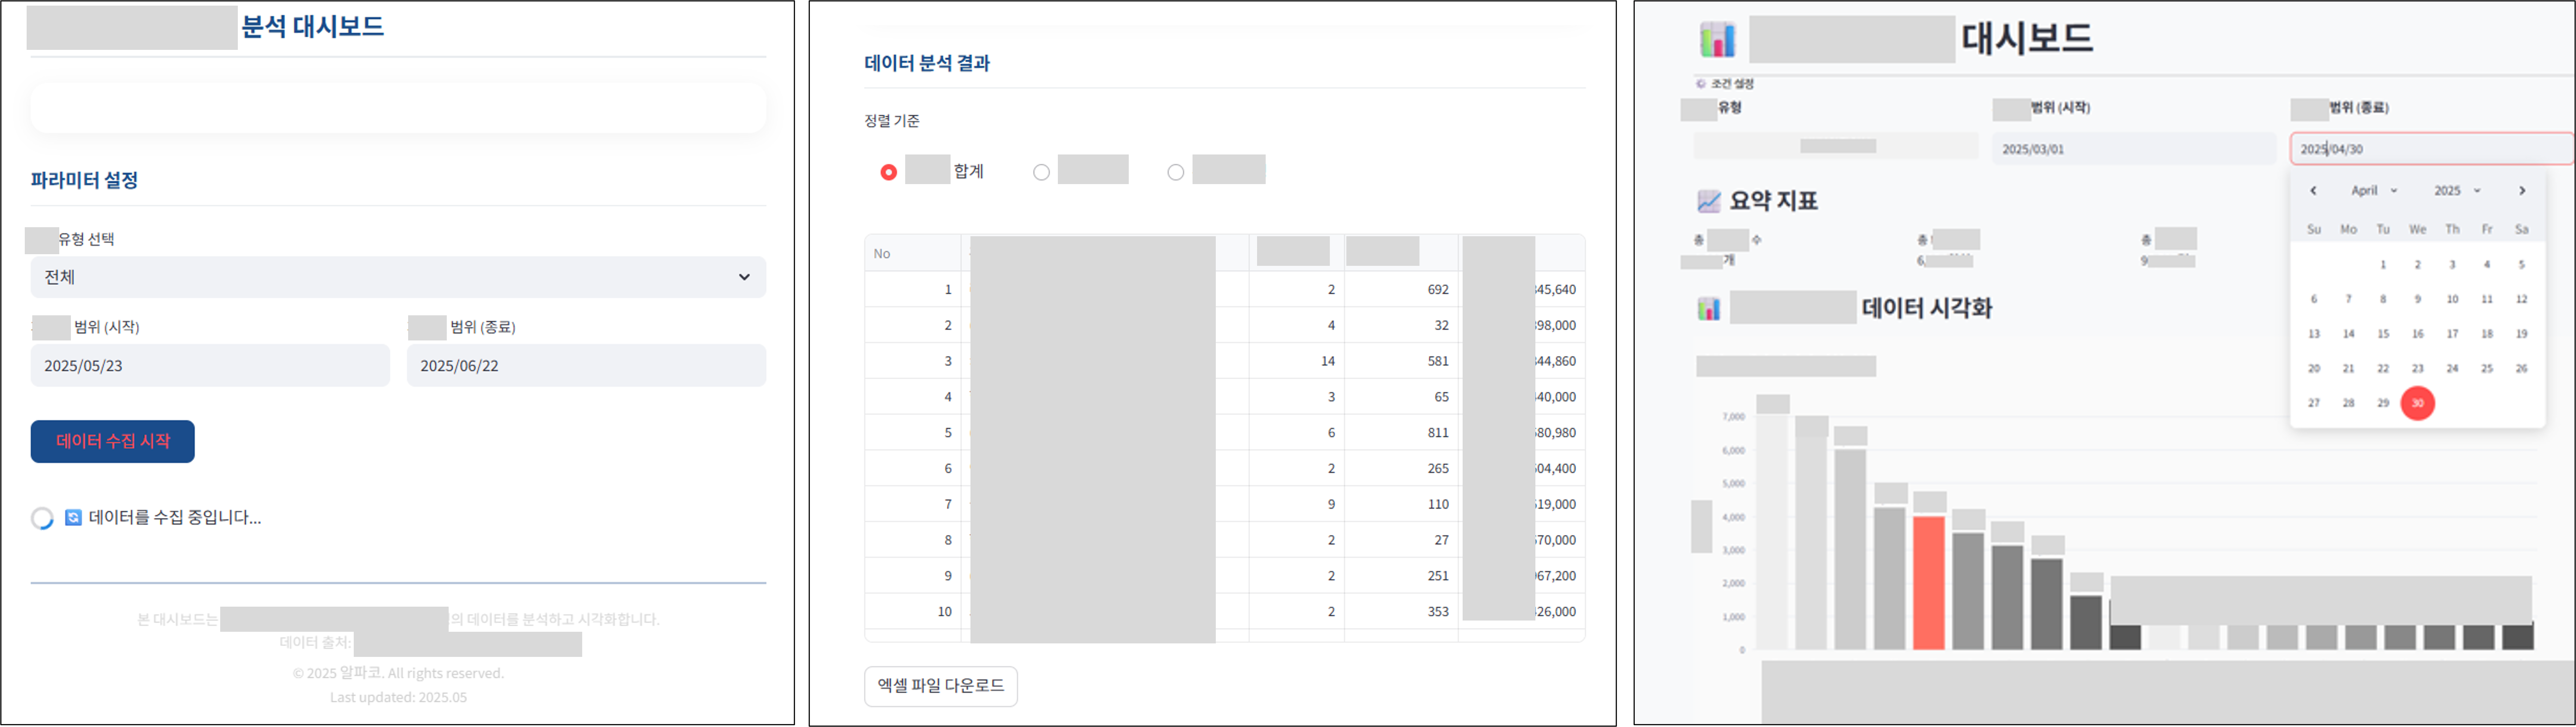Open the 2025 year dropdown in the calendar

point(2456,191)
